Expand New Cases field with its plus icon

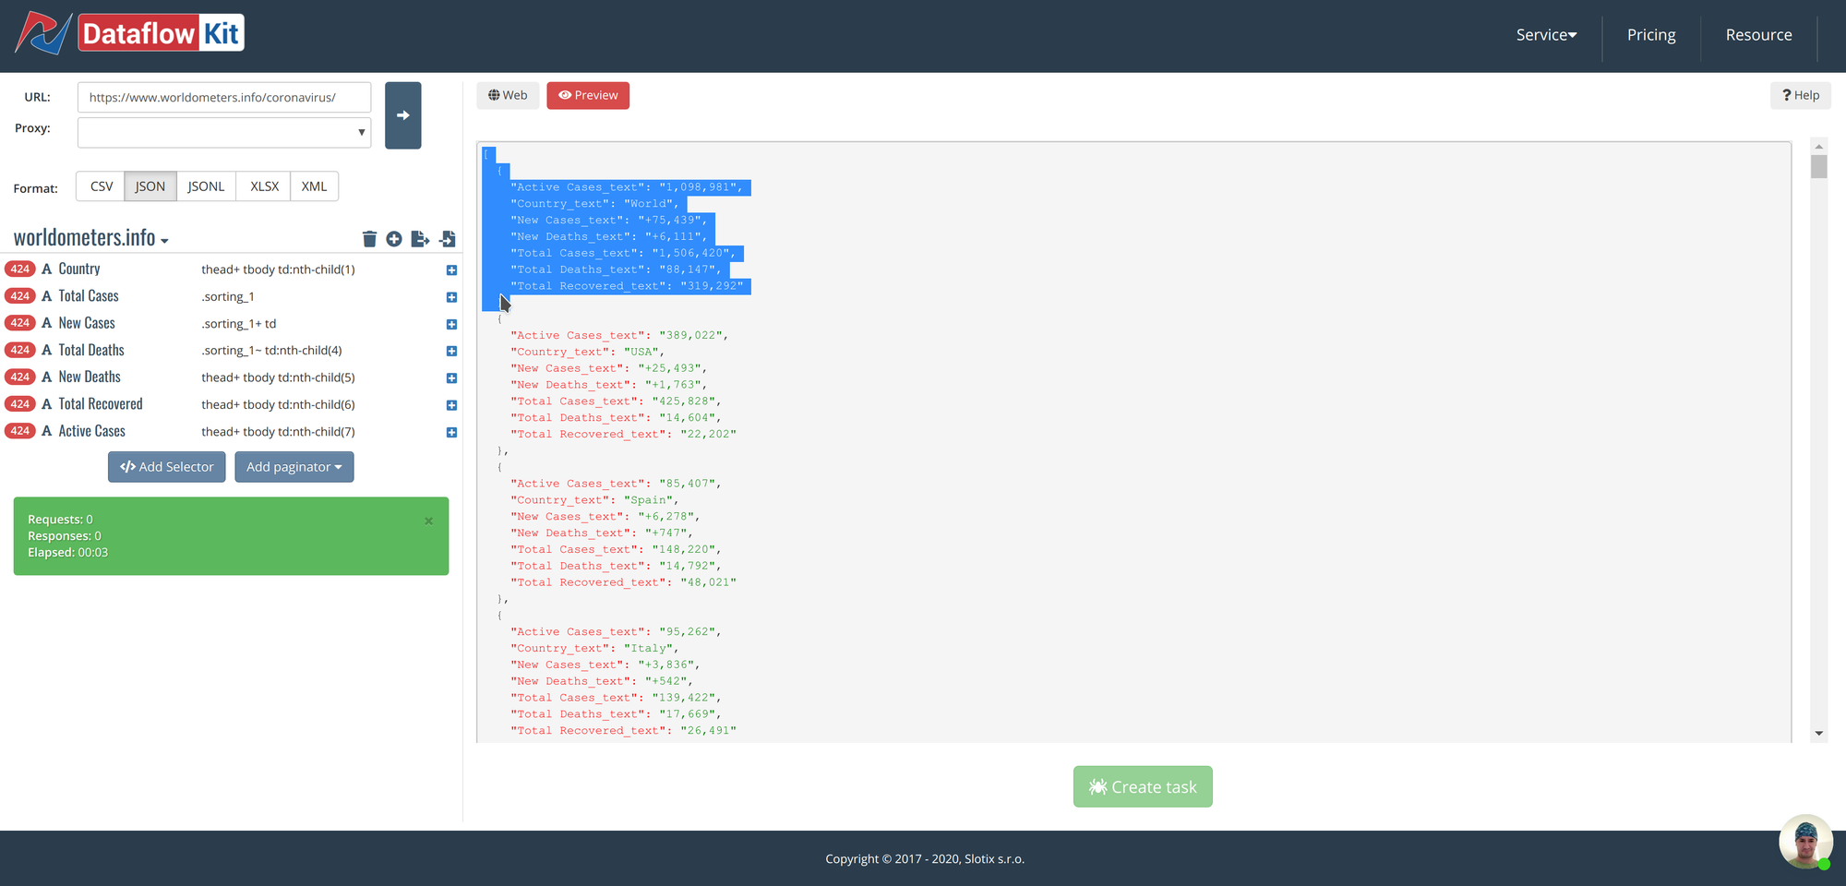click(451, 324)
